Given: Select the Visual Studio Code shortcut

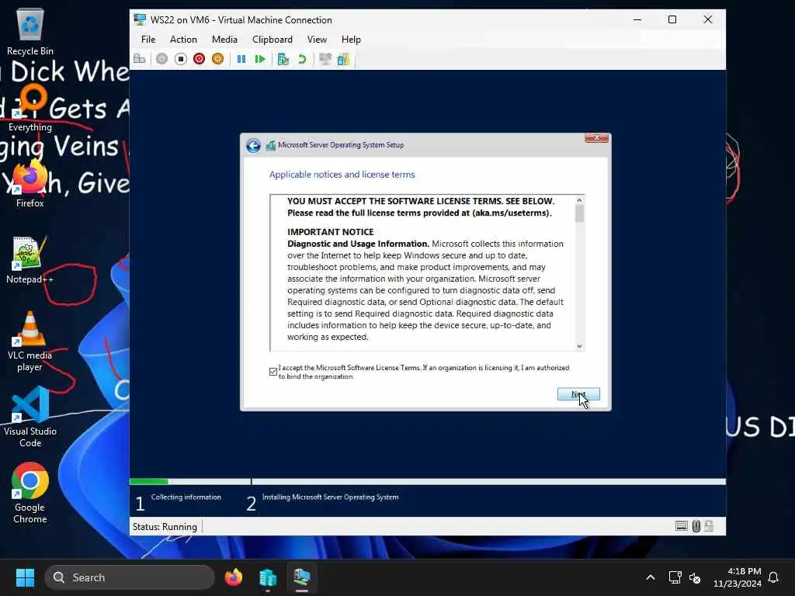Looking at the screenshot, I should [x=30, y=418].
